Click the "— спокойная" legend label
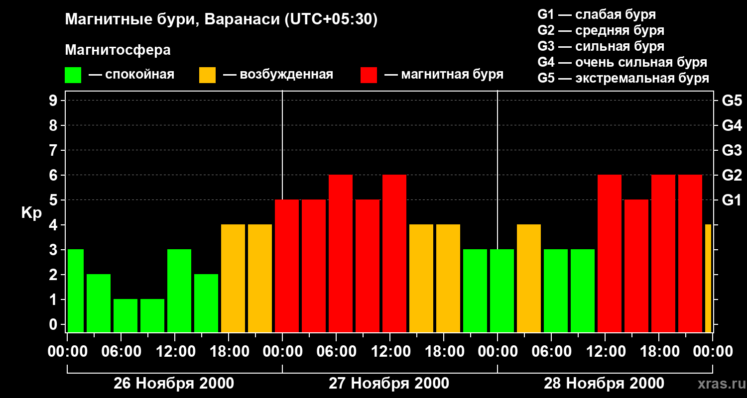The height and width of the screenshot is (398, 747). [131, 75]
